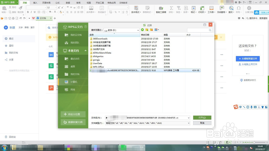Select 我的云文档 in sidebar
Screen dimensions: 269x151
pyautogui.click(x=73, y=35)
